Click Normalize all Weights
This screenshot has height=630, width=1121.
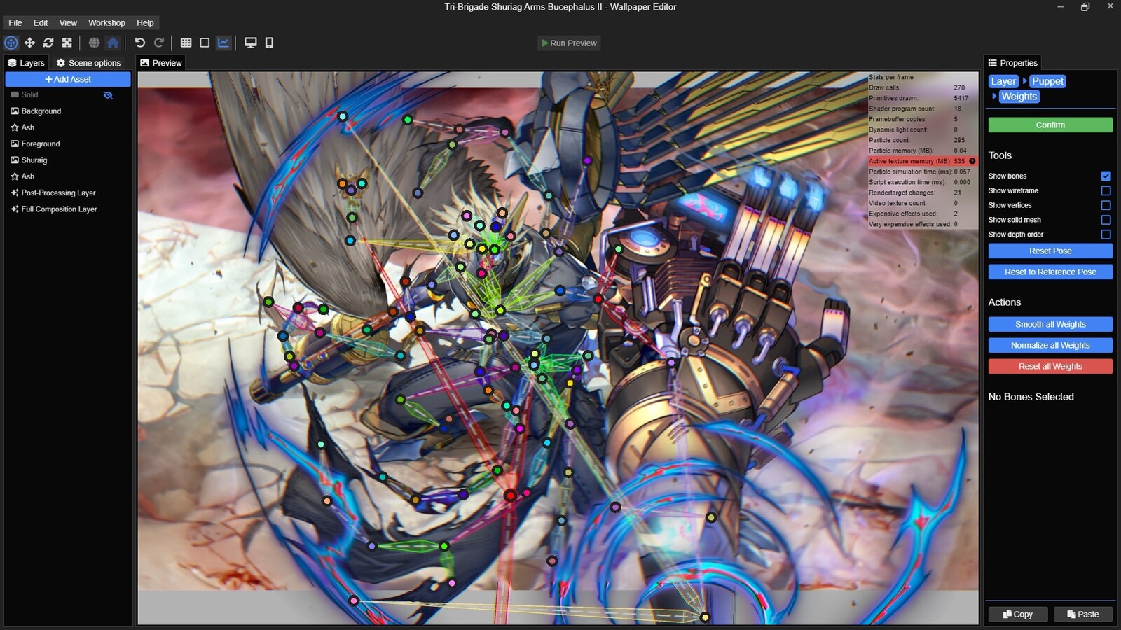coord(1050,345)
